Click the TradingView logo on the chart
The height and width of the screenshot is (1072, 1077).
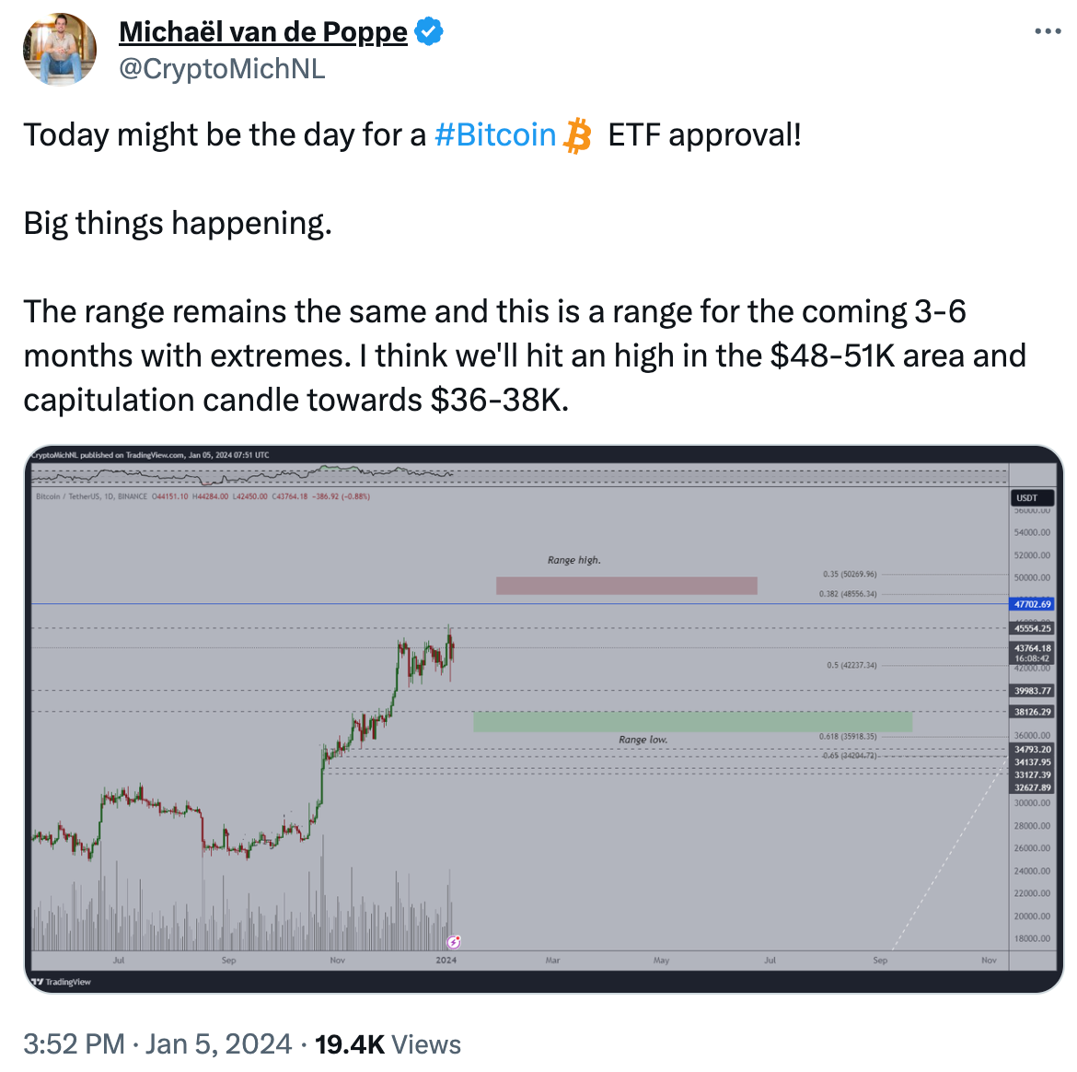point(61,982)
